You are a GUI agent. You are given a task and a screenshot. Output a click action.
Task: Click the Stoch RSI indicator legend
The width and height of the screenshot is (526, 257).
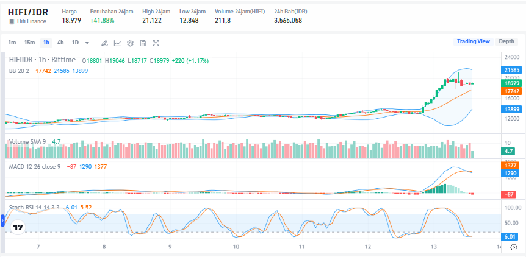[34, 207]
